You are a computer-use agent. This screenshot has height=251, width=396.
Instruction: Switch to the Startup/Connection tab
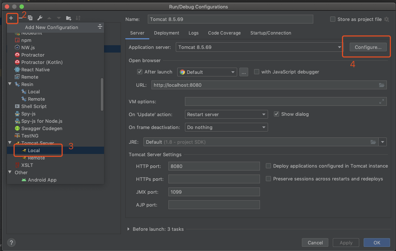click(271, 33)
